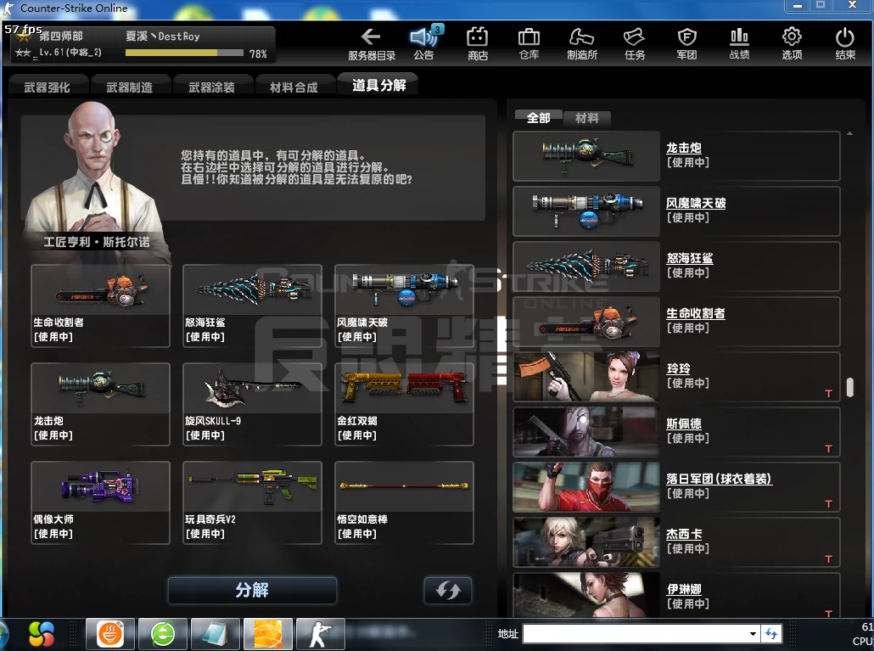Click the 玲玲 character link

point(678,368)
